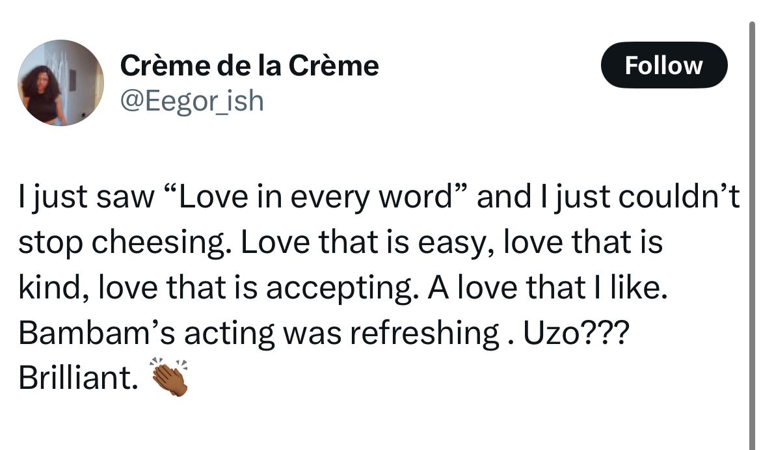Click the vertical scrollbar on the right edge
This screenshot has width=761, height=450.
752,233
